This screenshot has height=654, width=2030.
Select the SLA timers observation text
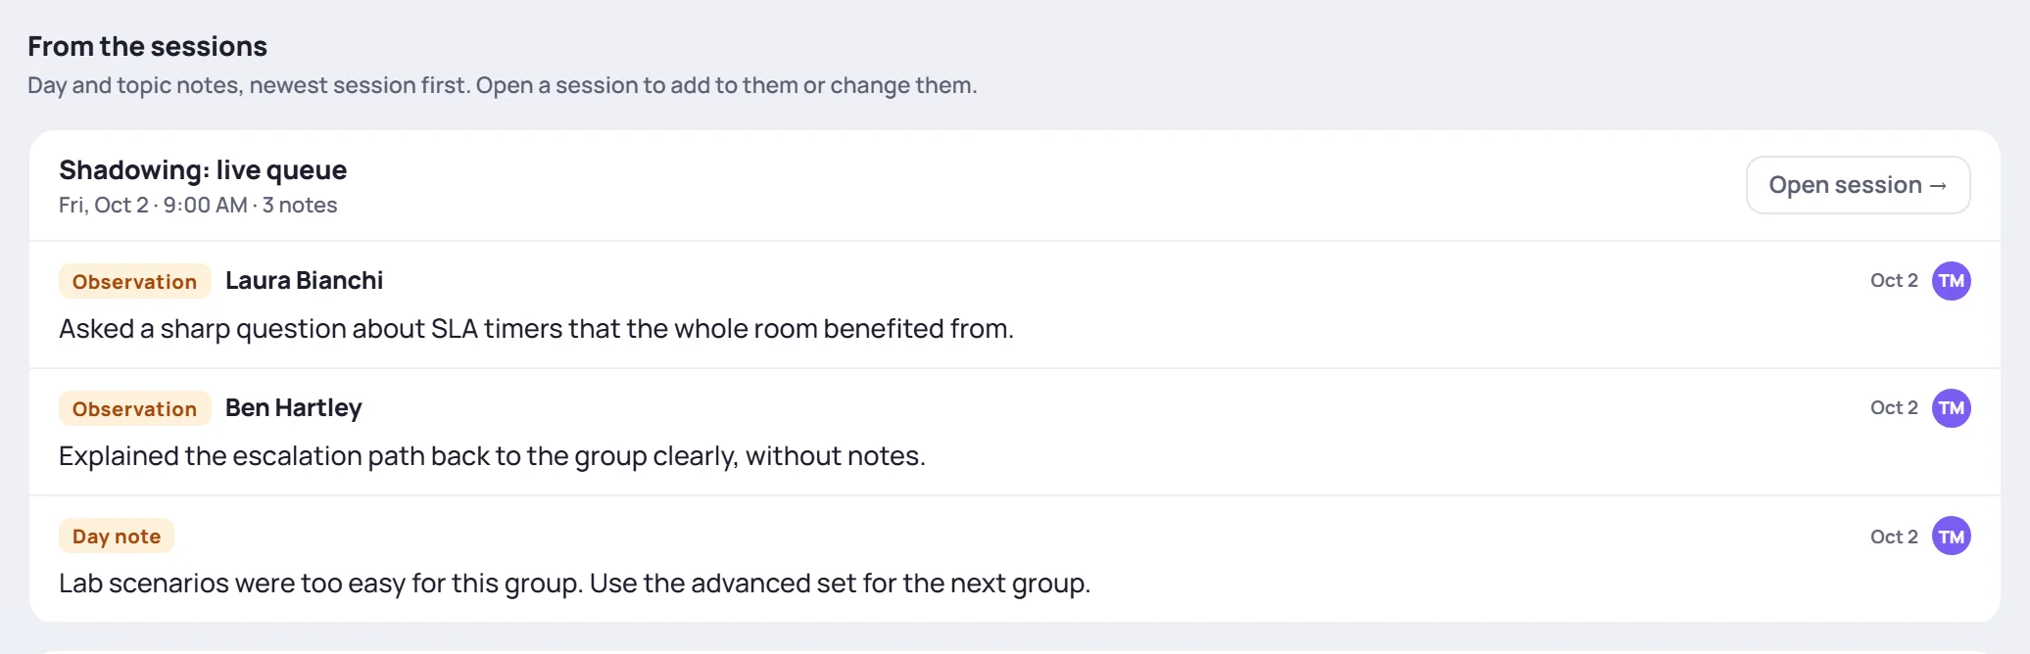coord(536,329)
